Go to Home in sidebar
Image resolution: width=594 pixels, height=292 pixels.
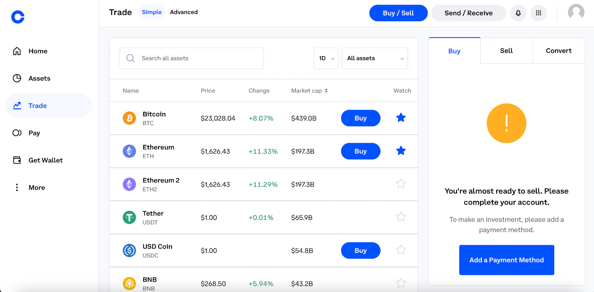tap(38, 51)
